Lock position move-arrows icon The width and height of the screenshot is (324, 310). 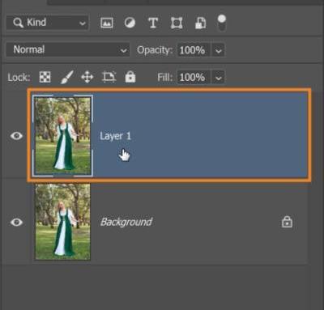coord(87,78)
